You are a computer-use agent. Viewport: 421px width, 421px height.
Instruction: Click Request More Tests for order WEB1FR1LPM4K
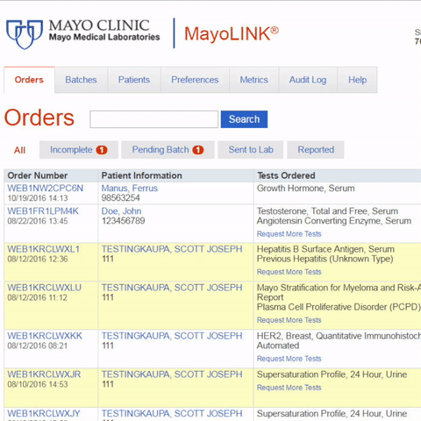point(289,234)
